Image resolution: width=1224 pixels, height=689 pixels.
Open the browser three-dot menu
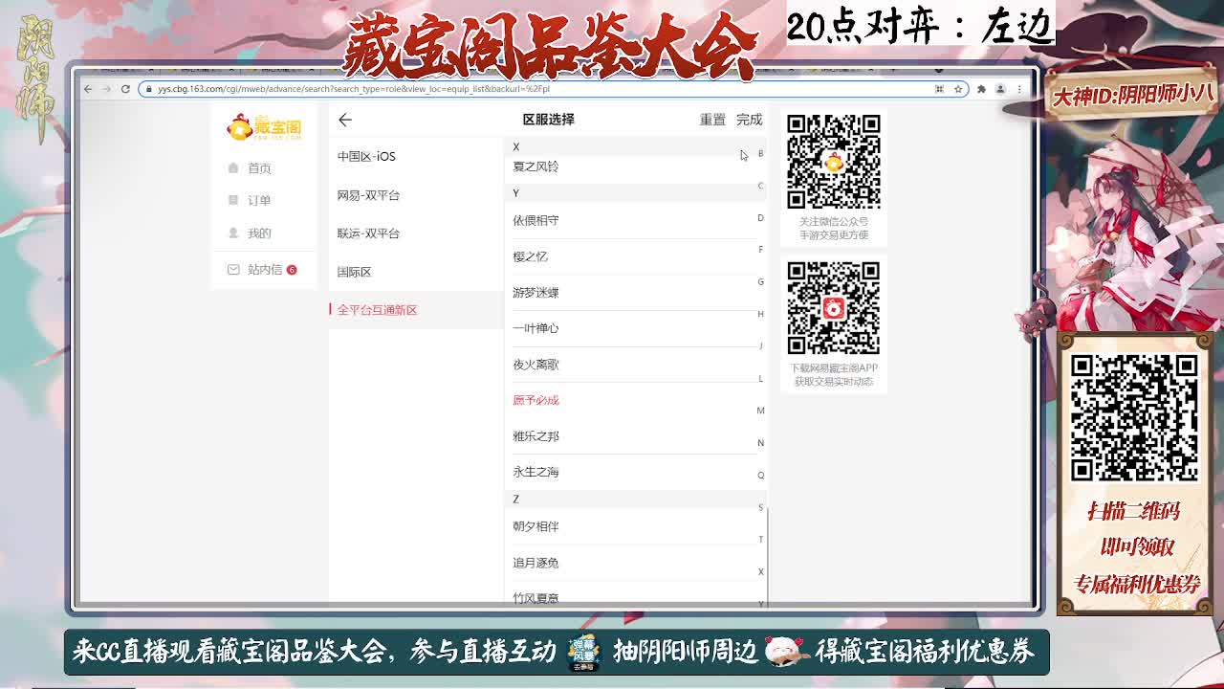tap(1019, 89)
